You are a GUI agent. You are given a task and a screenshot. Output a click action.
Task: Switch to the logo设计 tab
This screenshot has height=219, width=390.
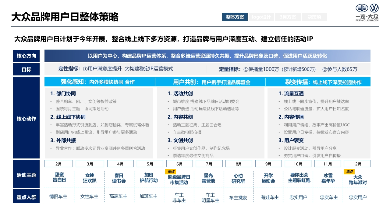[261, 17]
